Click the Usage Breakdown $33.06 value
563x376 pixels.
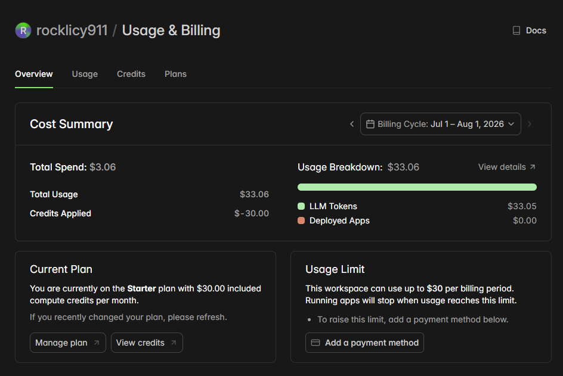pos(403,167)
